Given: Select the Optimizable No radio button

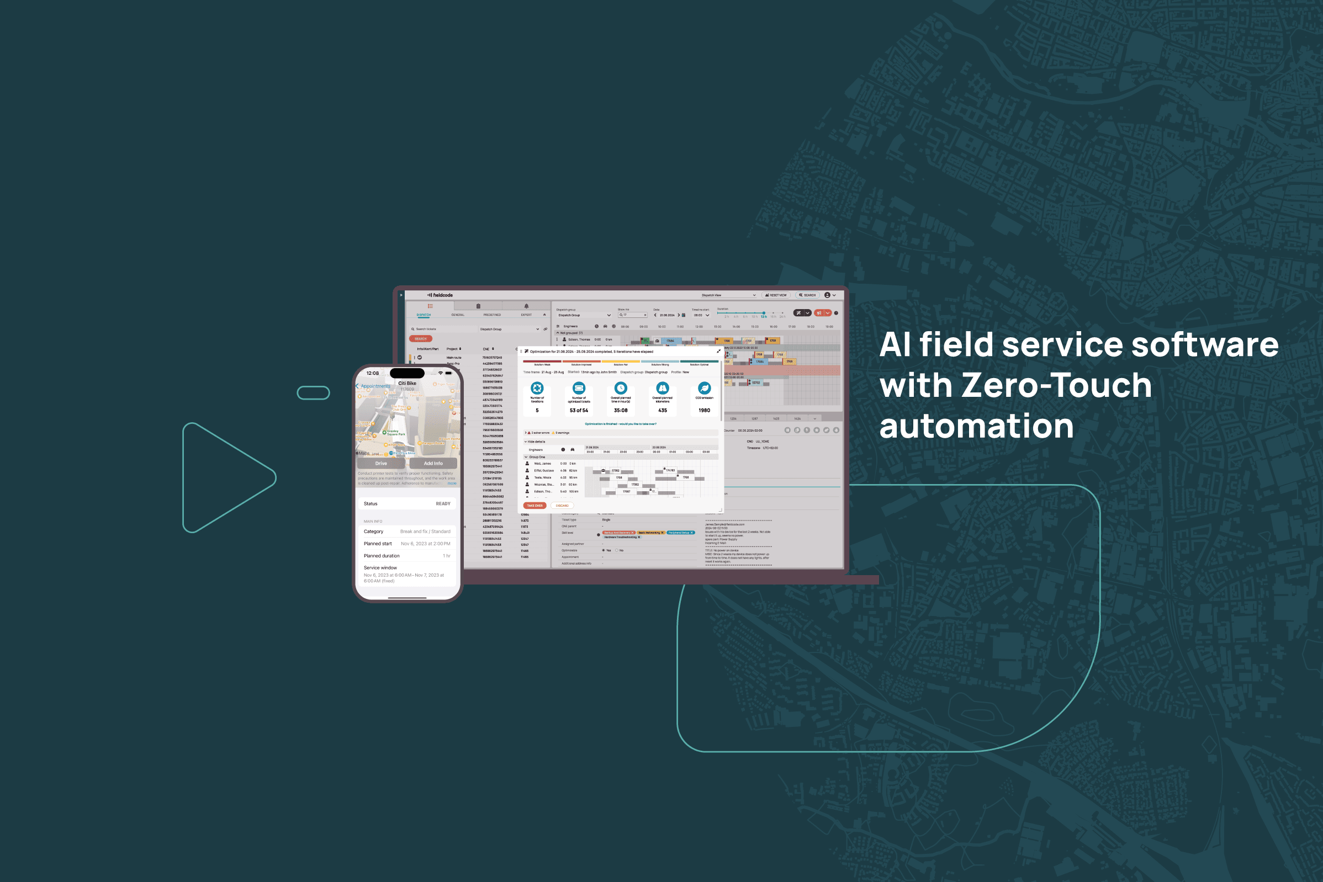Looking at the screenshot, I should [616, 550].
